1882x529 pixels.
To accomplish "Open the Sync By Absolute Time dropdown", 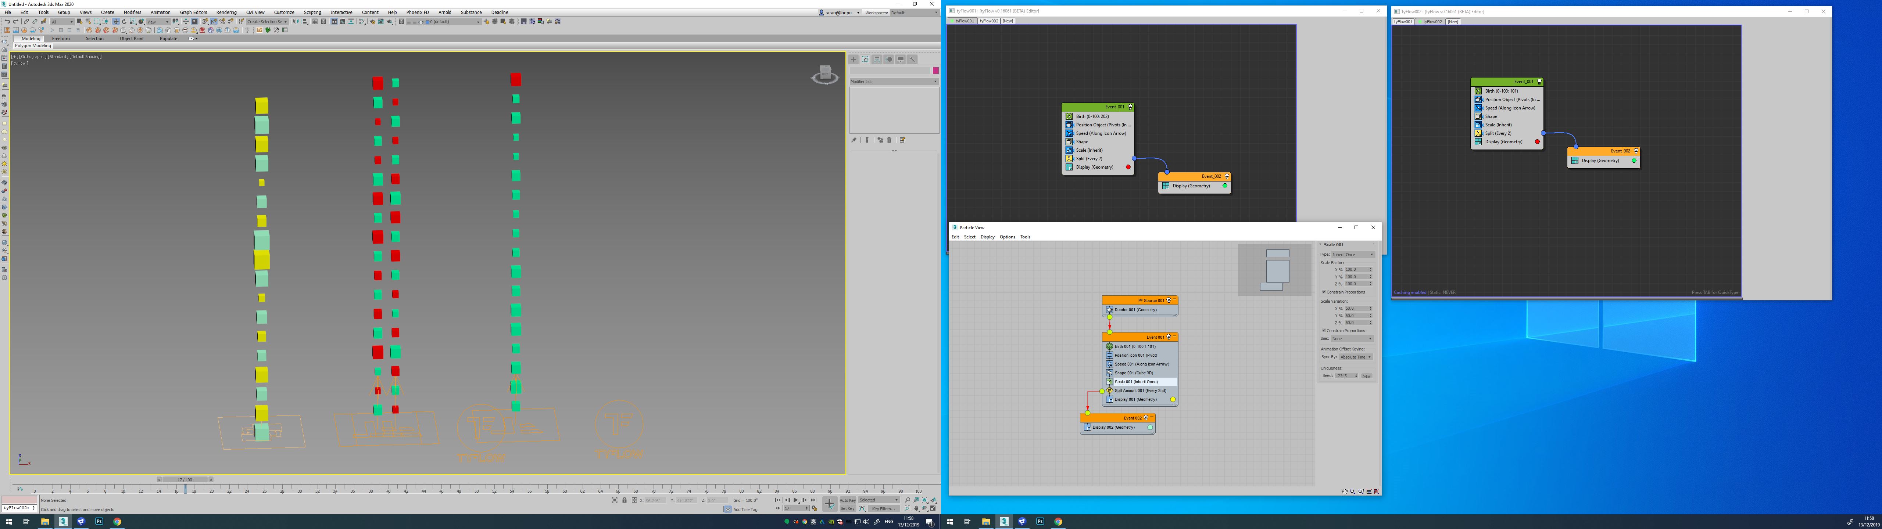I will [1356, 357].
